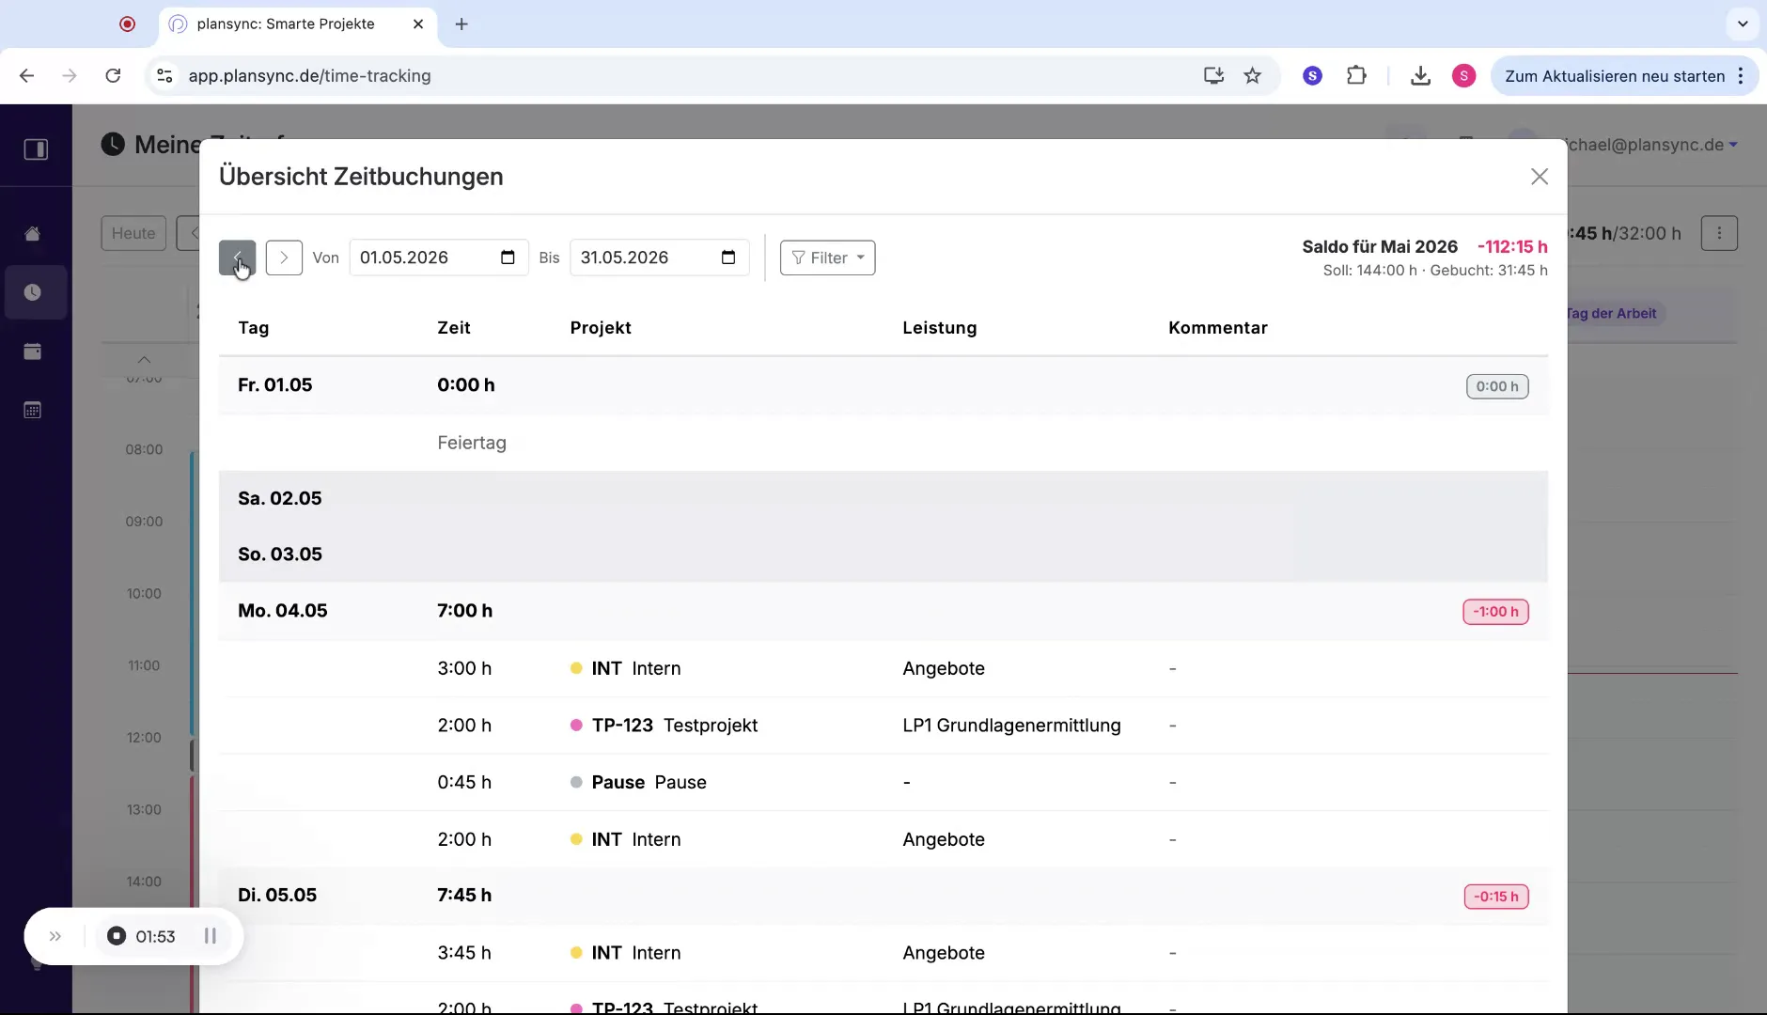Click Zum Aktualisieren neu starten button
The image size is (1767, 1015).
click(x=1615, y=76)
